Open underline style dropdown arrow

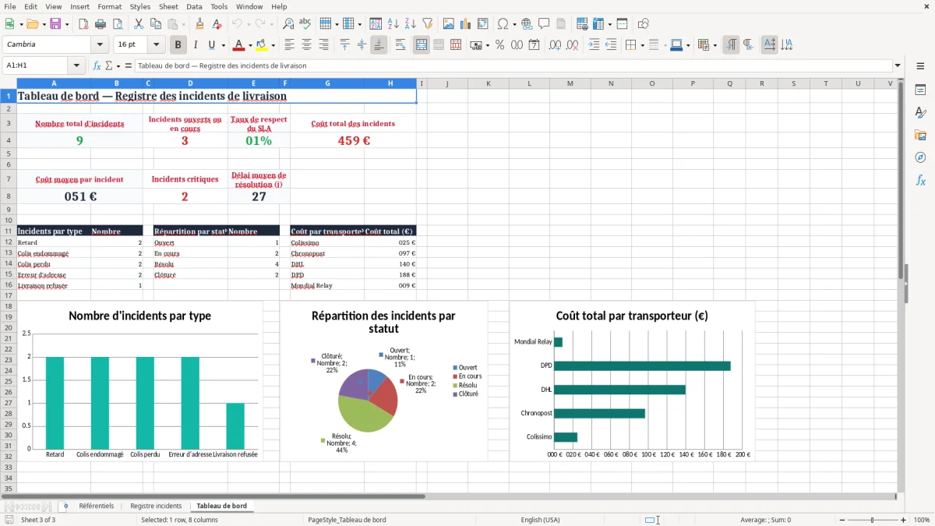pyautogui.click(x=223, y=45)
